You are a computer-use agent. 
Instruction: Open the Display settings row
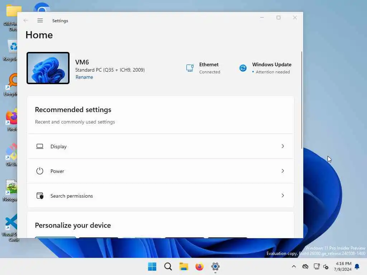tap(160, 146)
